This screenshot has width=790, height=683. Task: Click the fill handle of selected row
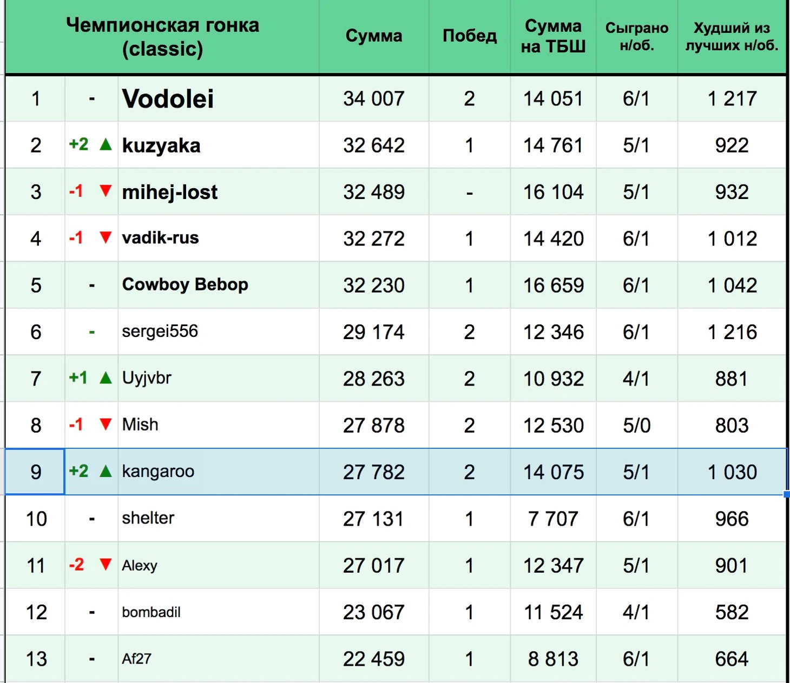[787, 494]
